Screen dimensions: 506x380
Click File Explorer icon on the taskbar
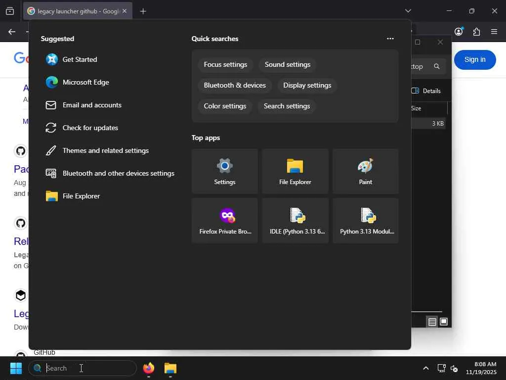[170, 368]
